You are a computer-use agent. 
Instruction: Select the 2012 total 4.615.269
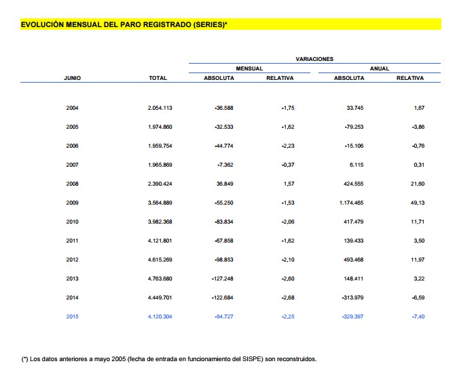160,259
